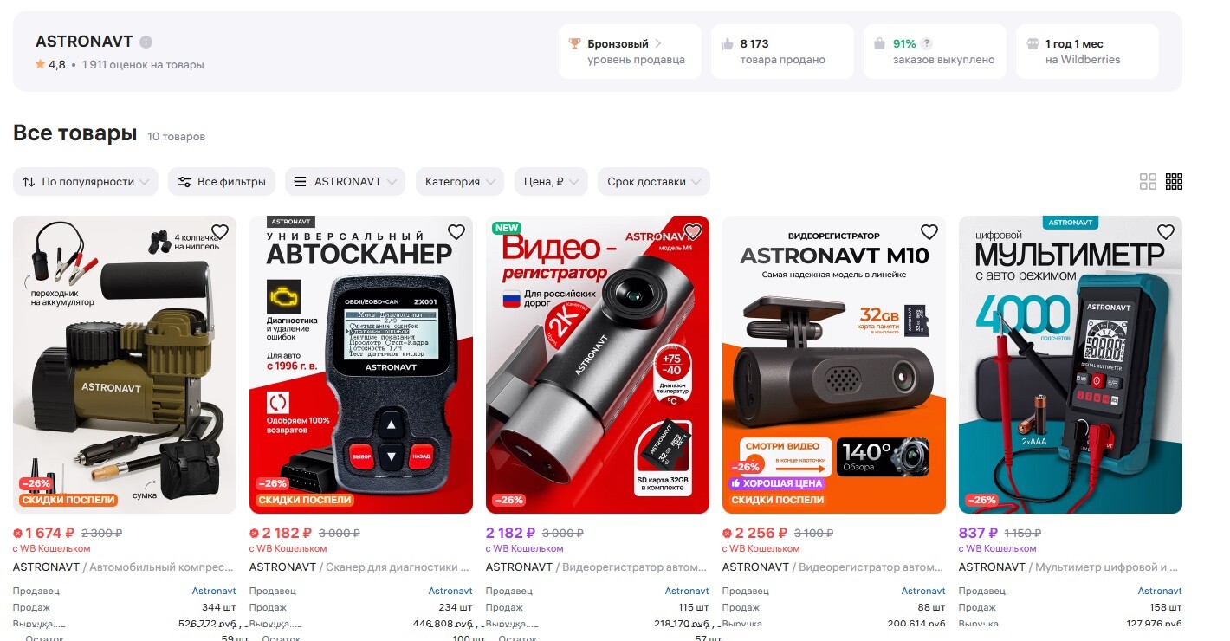This screenshot has height=641, width=1230.
Task: Click the star rating 4,8
Action: (50, 64)
